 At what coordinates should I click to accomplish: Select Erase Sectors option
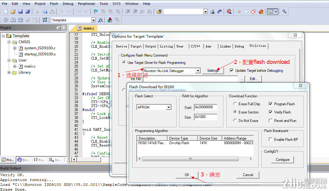[235, 112]
